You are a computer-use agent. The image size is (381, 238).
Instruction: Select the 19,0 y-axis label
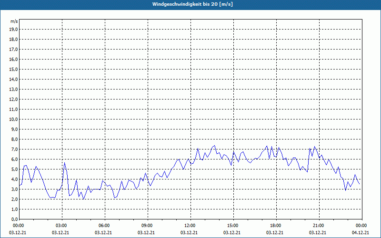pyautogui.click(x=13, y=30)
